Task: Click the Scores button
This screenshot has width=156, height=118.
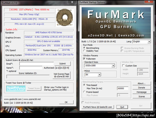Action: coord(142,96)
